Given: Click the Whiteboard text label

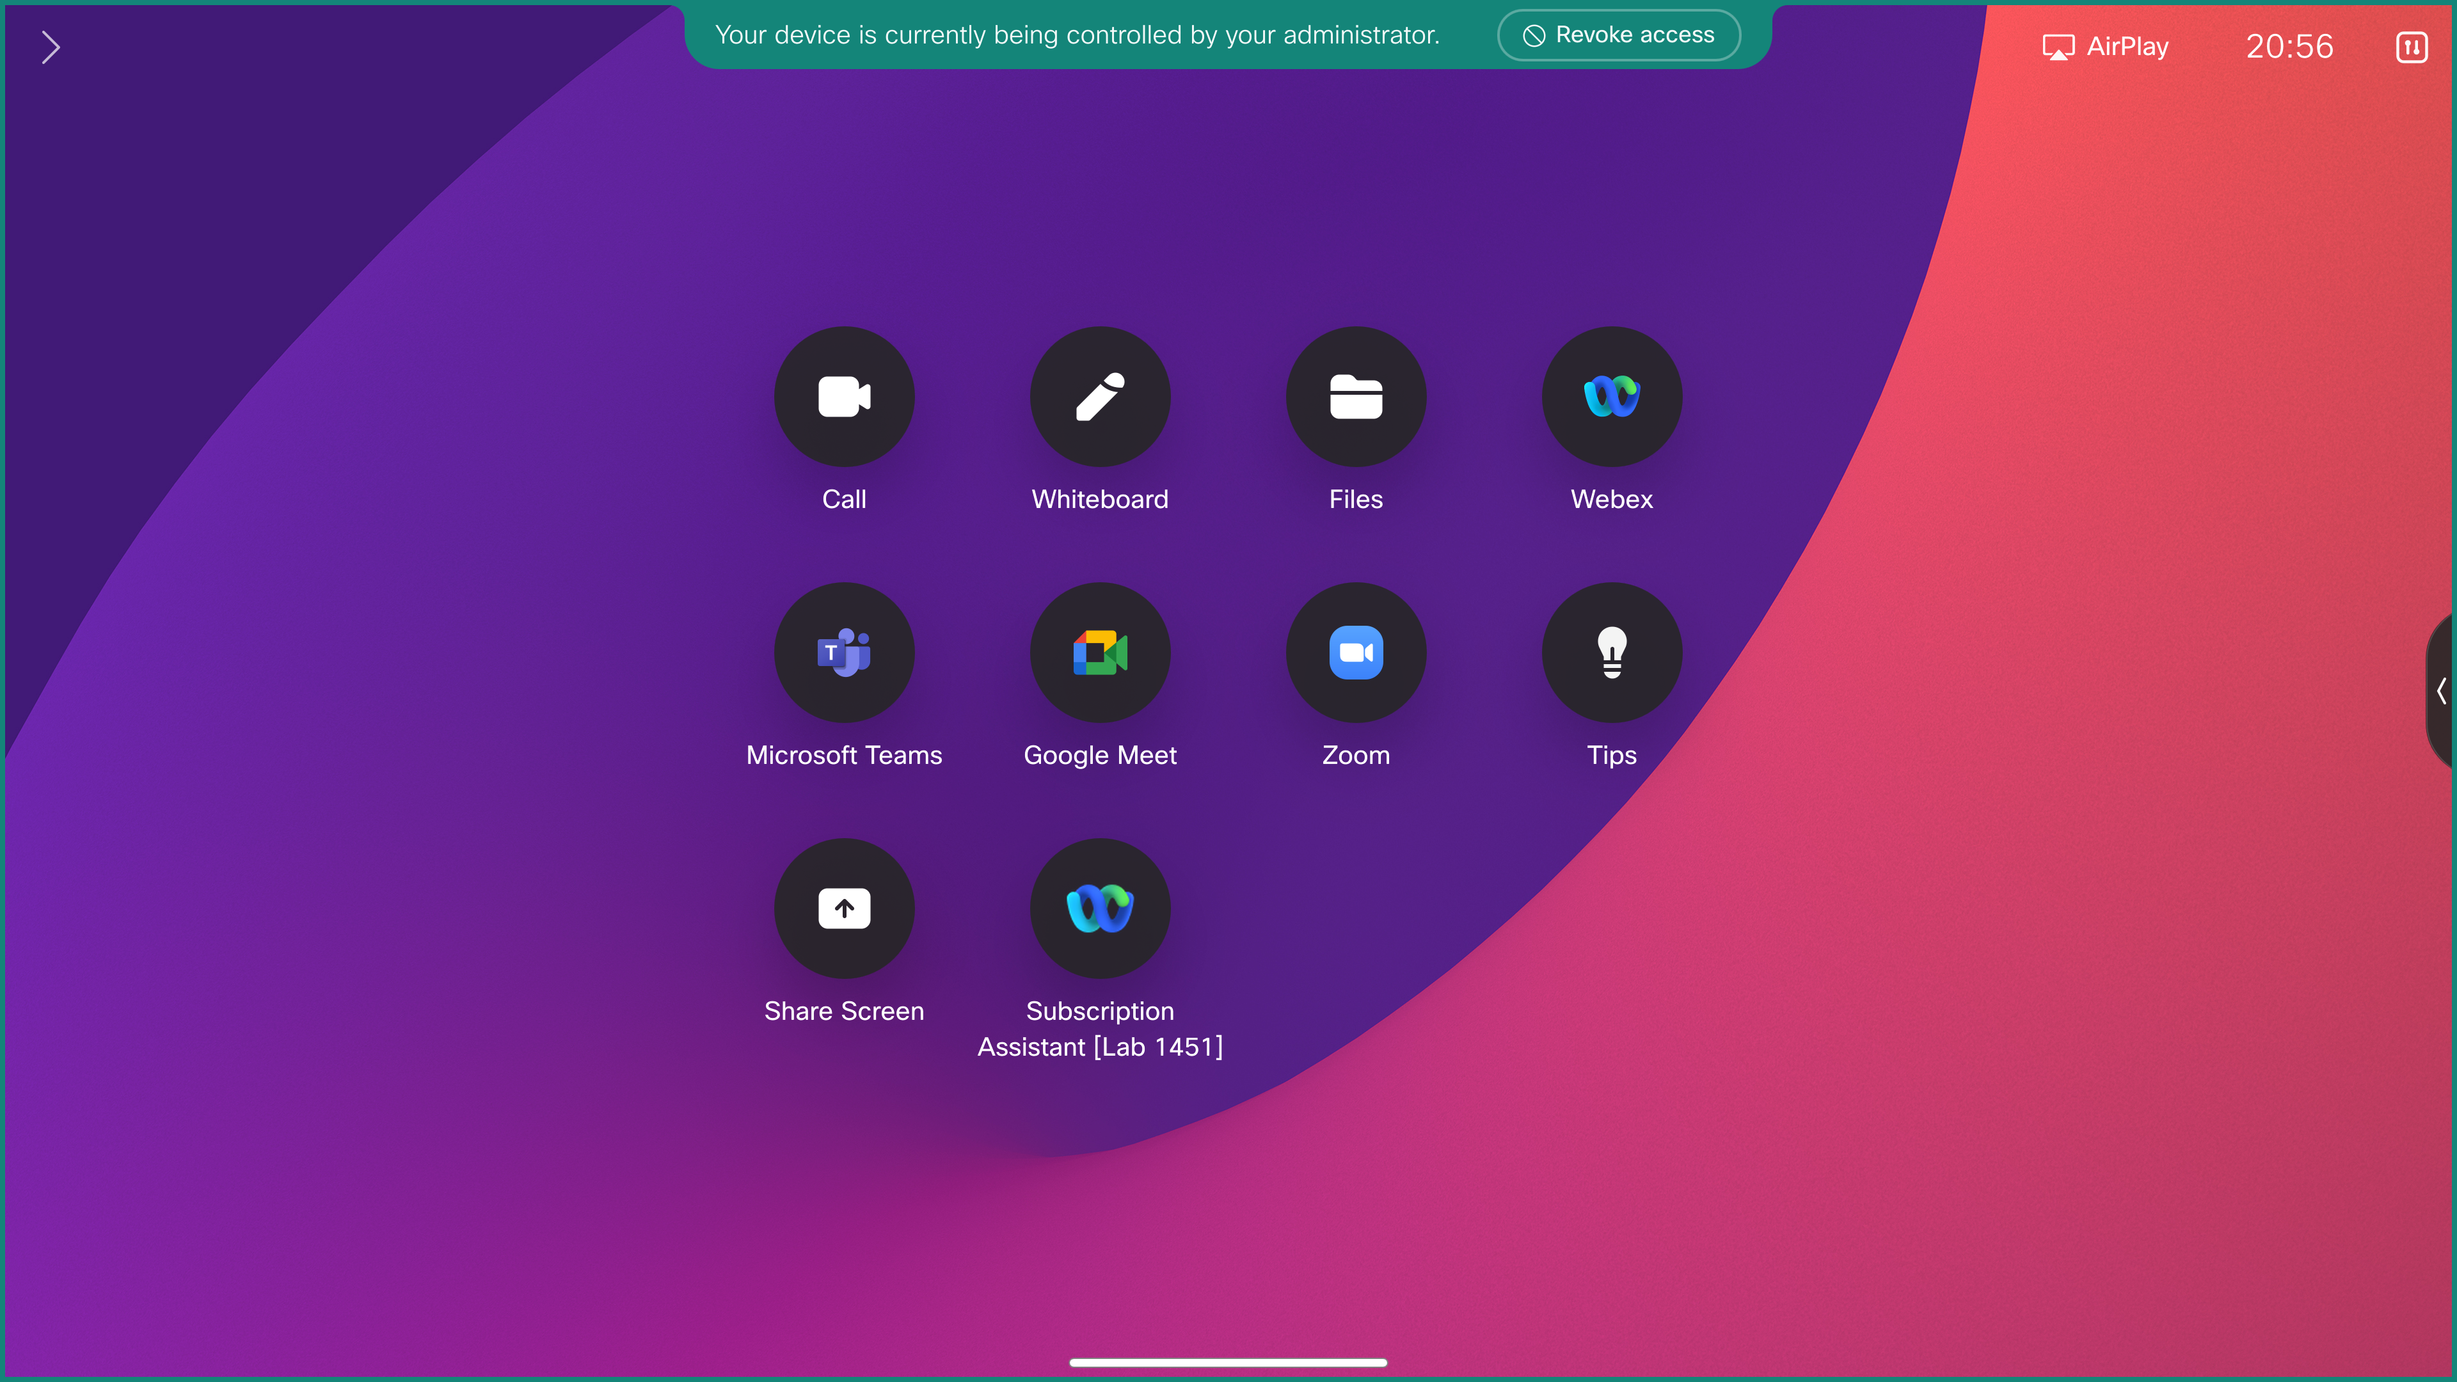Looking at the screenshot, I should pyautogui.click(x=1100, y=499).
